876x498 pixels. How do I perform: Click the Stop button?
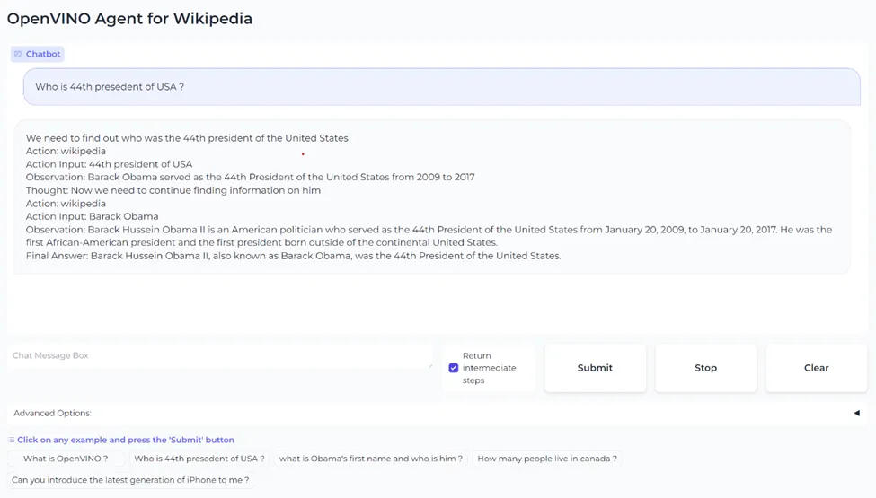tap(705, 368)
